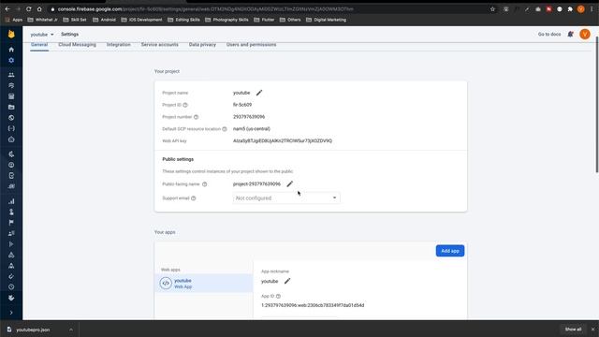Open notifications bell icon
Image resolution: width=599 pixels, height=337 pixels.
coord(570,35)
